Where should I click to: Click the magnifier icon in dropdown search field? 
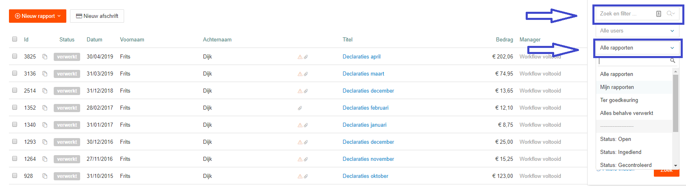tap(673, 61)
